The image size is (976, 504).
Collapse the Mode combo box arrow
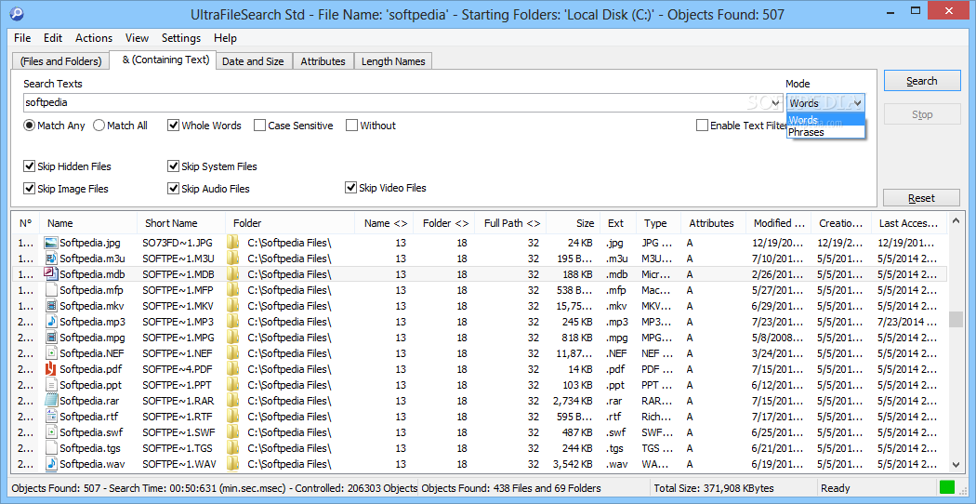point(858,102)
